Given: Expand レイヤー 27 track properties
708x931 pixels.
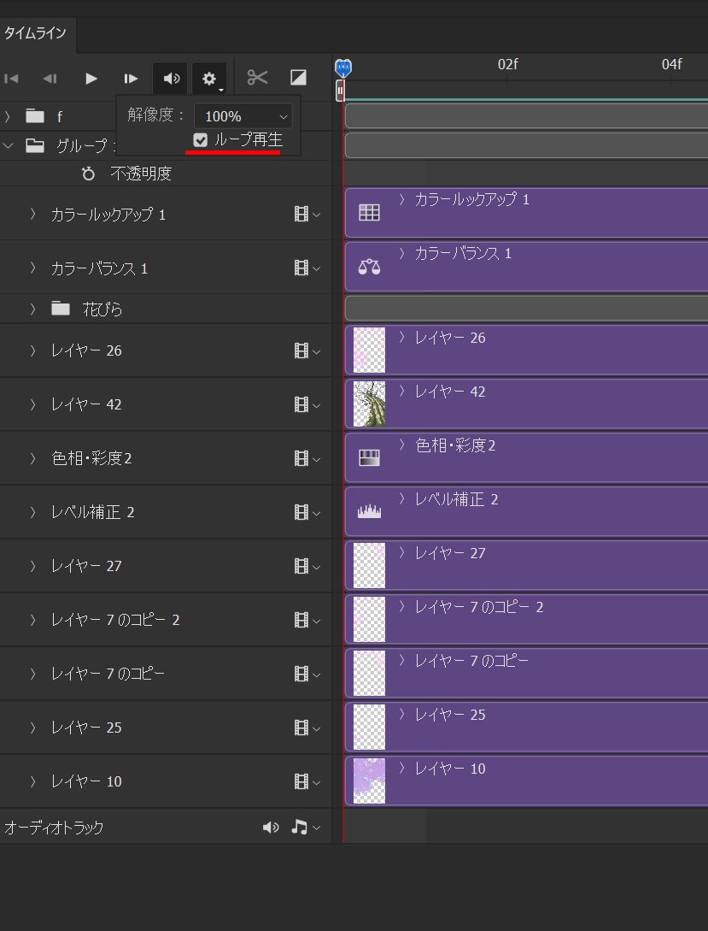Looking at the screenshot, I should click(32, 566).
